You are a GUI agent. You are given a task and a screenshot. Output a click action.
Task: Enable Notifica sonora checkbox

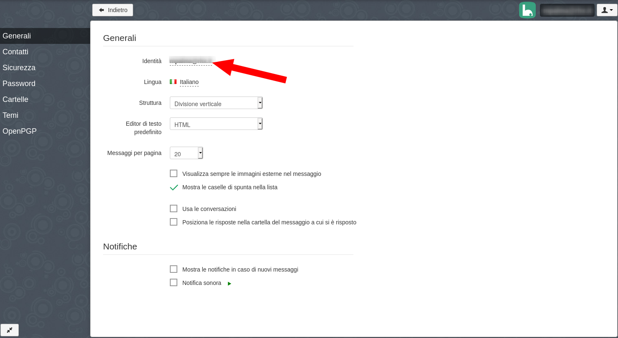pyautogui.click(x=174, y=282)
